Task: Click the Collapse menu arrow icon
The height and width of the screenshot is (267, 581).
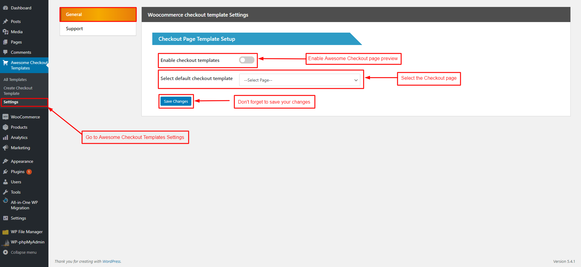Action: point(5,252)
